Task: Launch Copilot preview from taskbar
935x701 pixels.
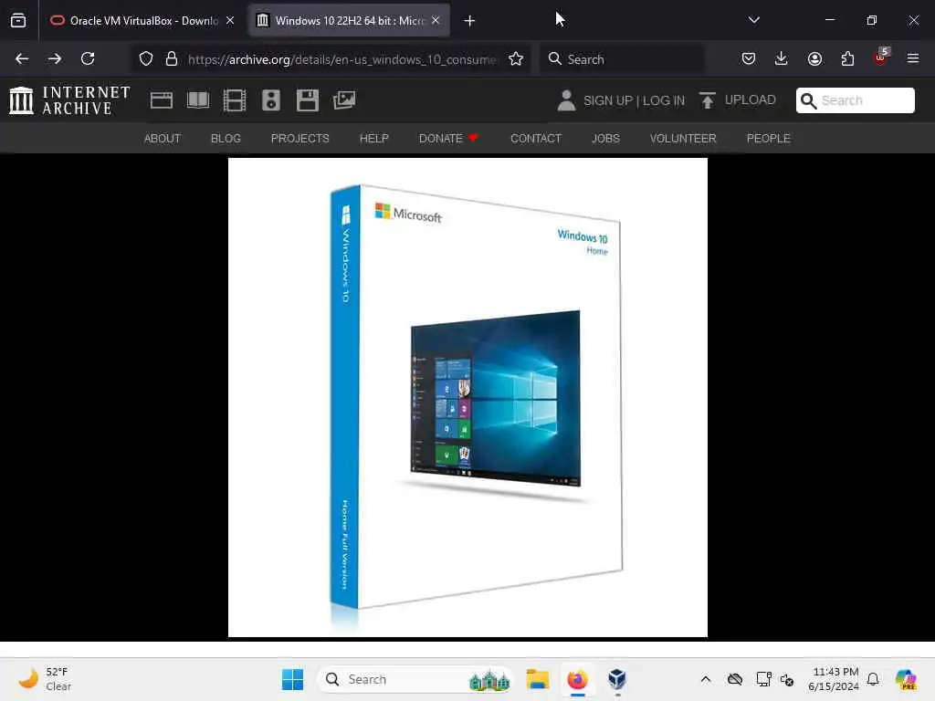Action: [x=906, y=679]
